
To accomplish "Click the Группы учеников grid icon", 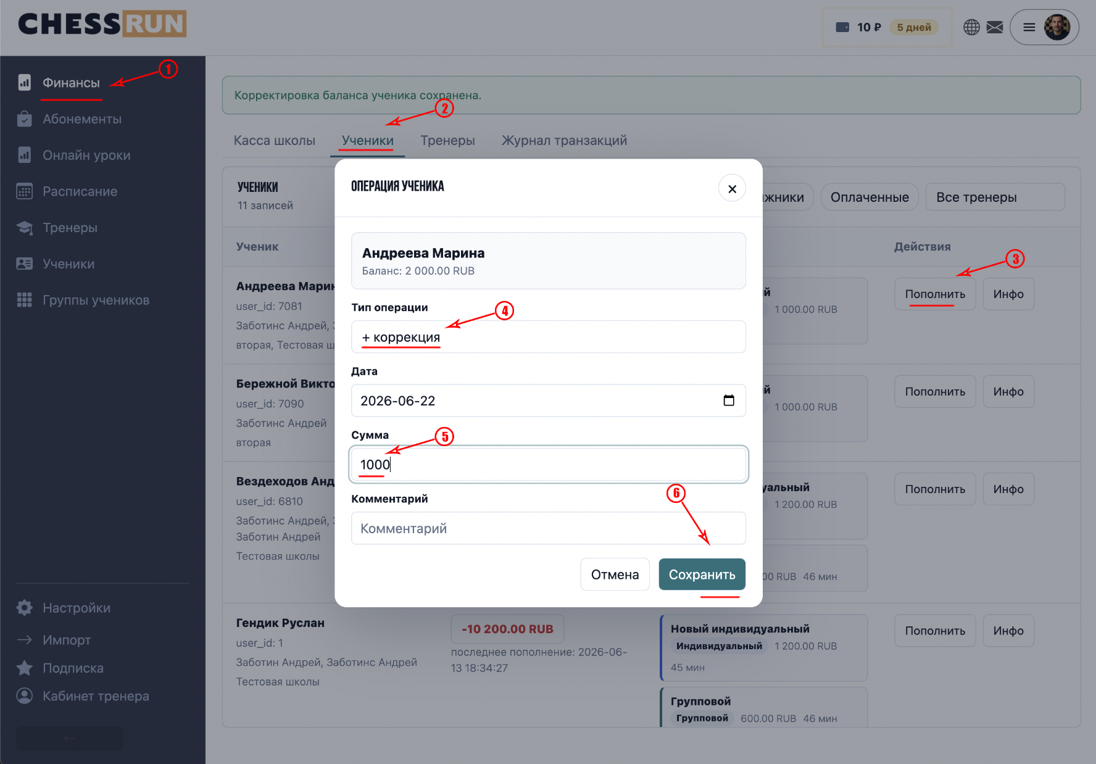I will tap(24, 300).
